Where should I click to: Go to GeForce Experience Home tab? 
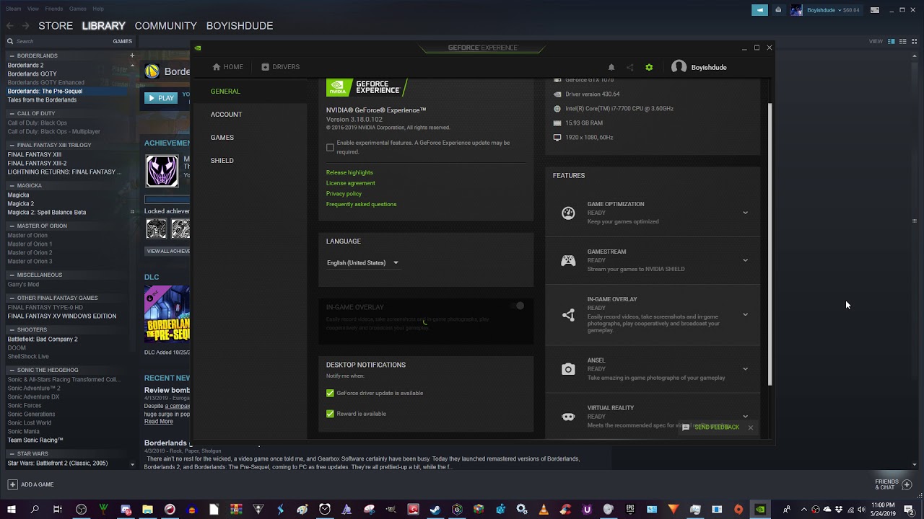(227, 67)
